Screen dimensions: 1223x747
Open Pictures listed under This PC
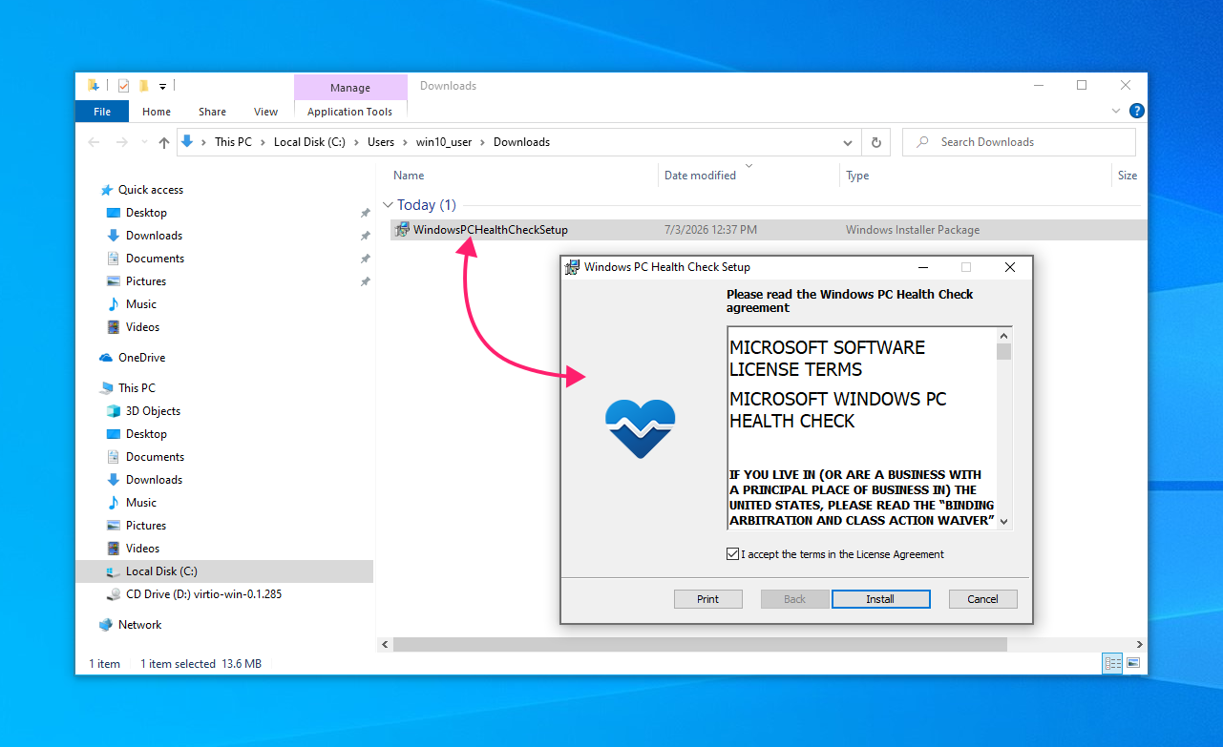coord(146,526)
